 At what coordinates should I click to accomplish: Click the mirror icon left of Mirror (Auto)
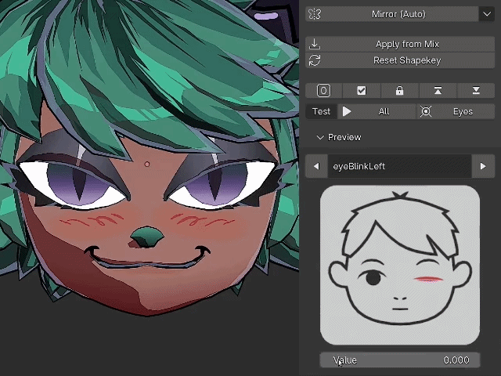pyautogui.click(x=315, y=14)
